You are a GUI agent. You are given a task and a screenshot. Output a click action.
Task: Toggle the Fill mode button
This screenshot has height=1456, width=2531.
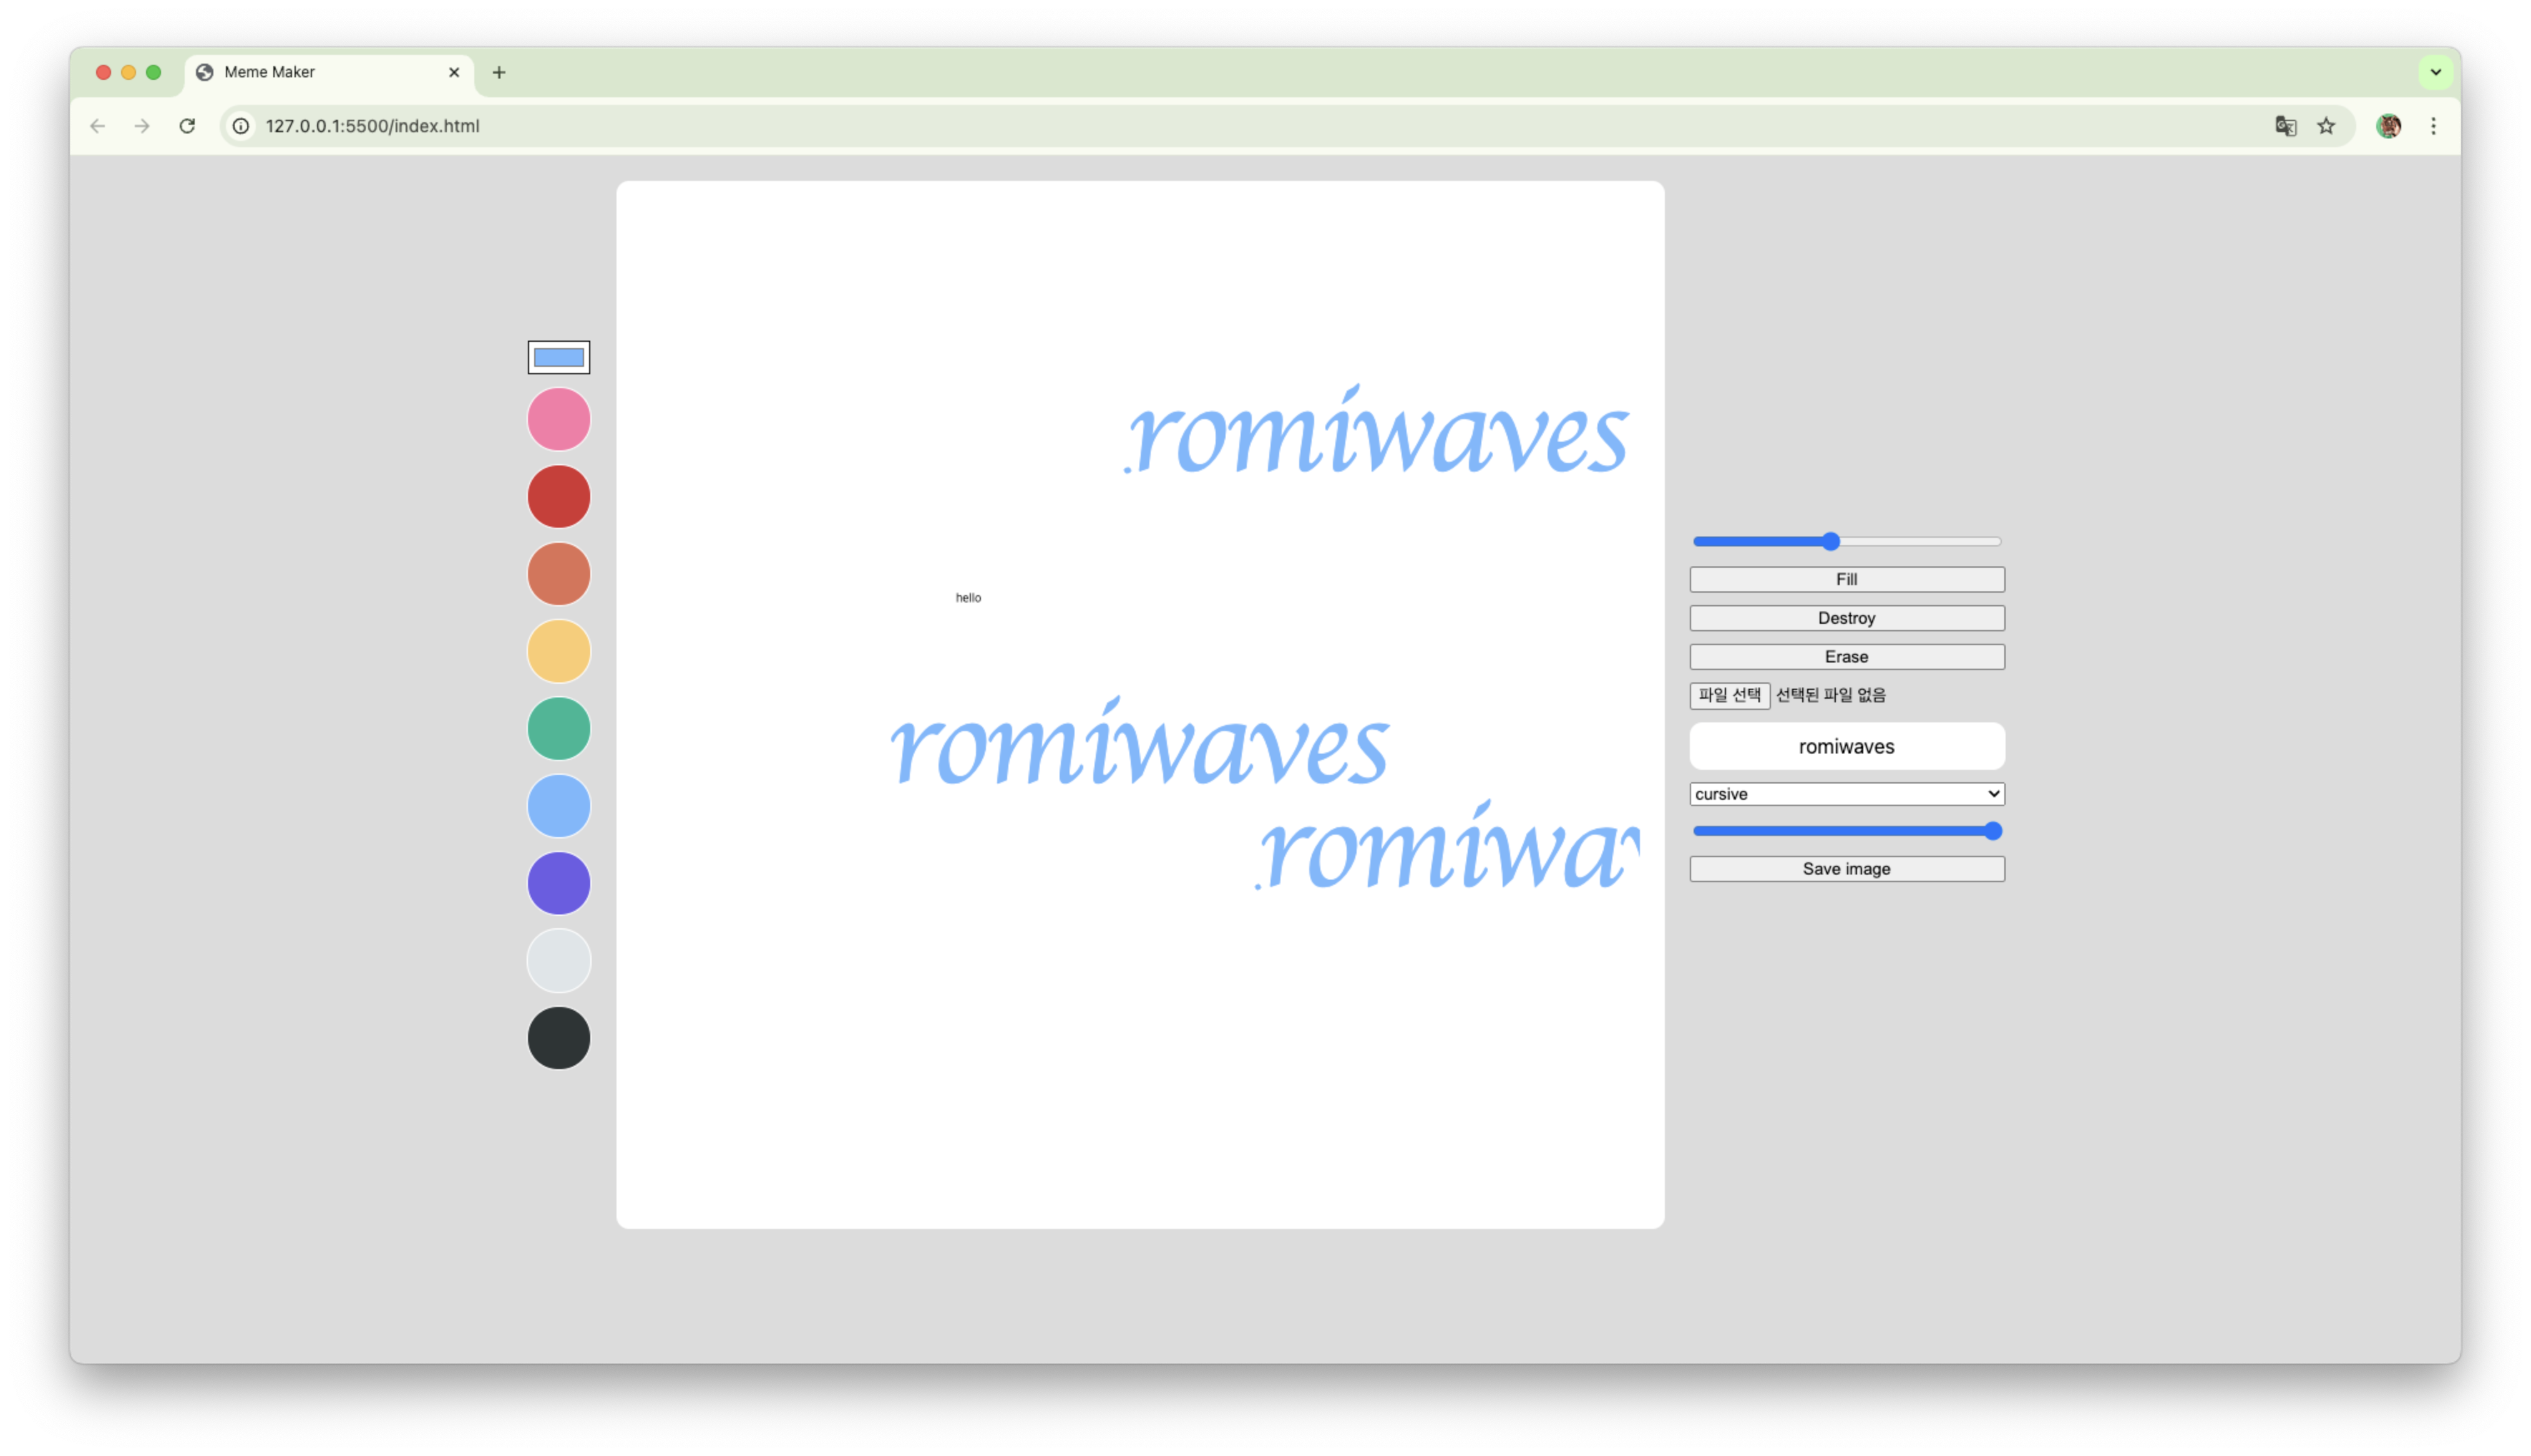coord(1846,579)
